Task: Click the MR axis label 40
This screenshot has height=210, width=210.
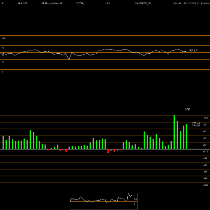Action: [205, 138]
